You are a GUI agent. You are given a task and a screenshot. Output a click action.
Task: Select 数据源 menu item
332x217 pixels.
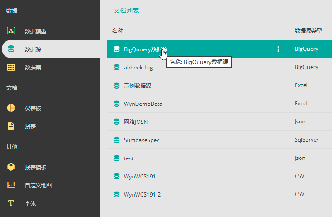click(x=33, y=49)
